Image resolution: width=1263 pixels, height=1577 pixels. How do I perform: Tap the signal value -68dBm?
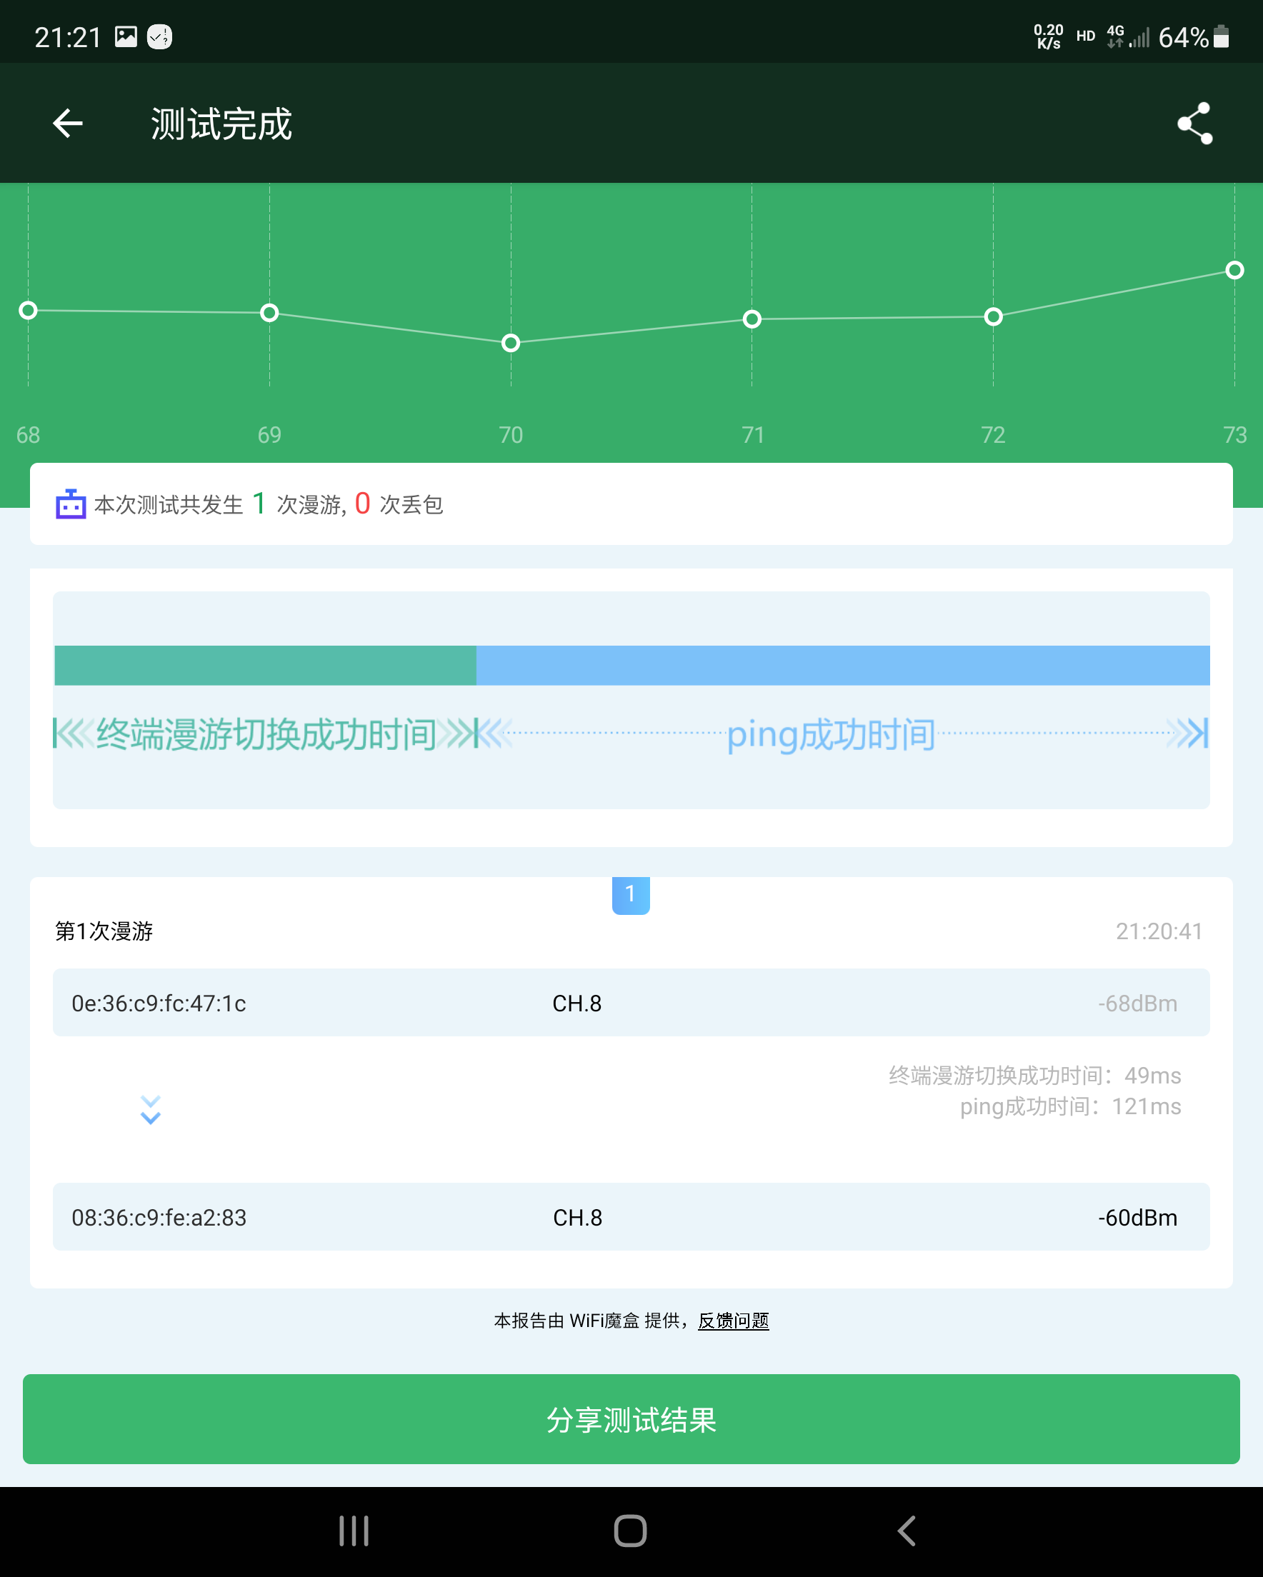pos(1138,1003)
